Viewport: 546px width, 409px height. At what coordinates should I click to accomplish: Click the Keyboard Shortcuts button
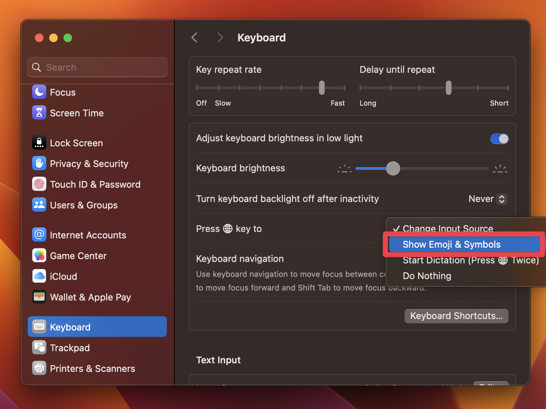tap(456, 316)
